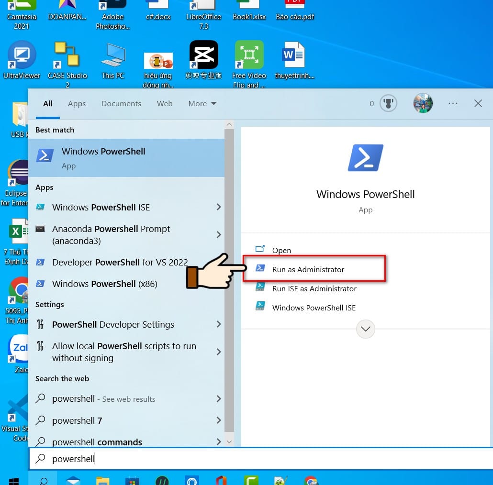Click the results list scrollbar down arrow
The width and height of the screenshot is (493, 485).
229,442
